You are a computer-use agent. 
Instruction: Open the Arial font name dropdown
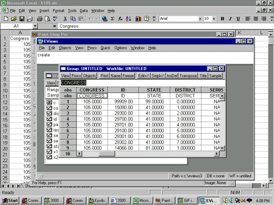point(200,18)
